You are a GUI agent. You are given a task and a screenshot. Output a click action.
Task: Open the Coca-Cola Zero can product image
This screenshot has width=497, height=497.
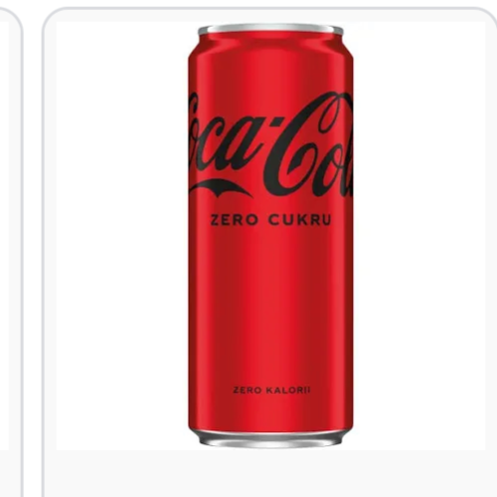(x=270, y=236)
